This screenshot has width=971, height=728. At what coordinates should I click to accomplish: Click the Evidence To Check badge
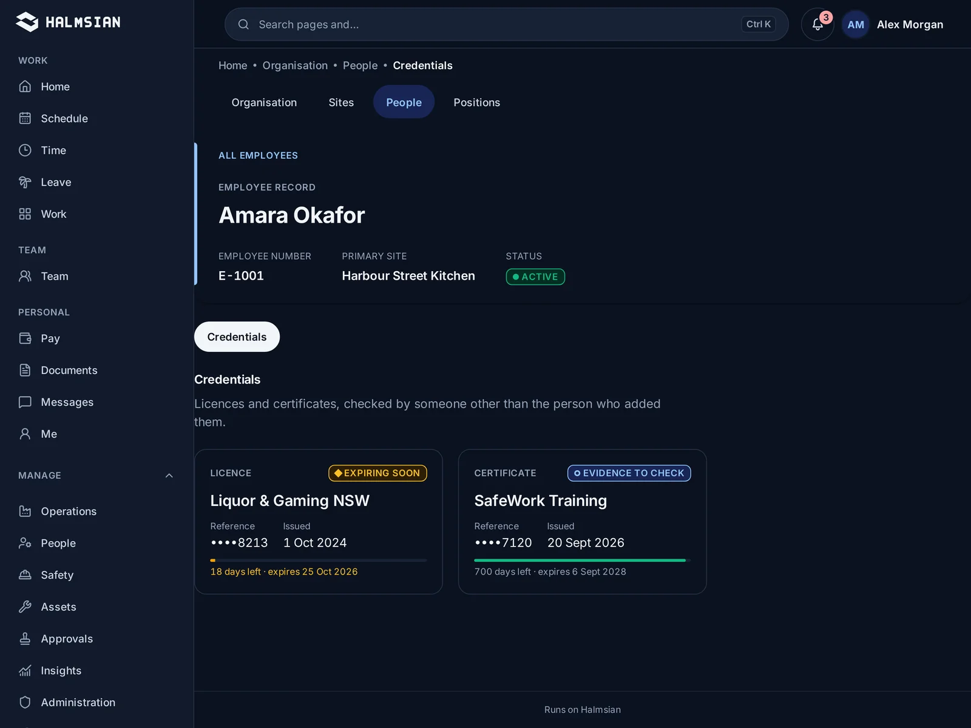[629, 473]
